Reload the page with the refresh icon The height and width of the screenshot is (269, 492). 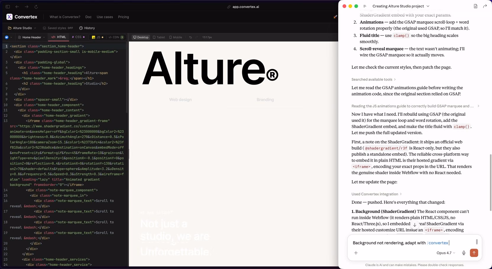36,7
